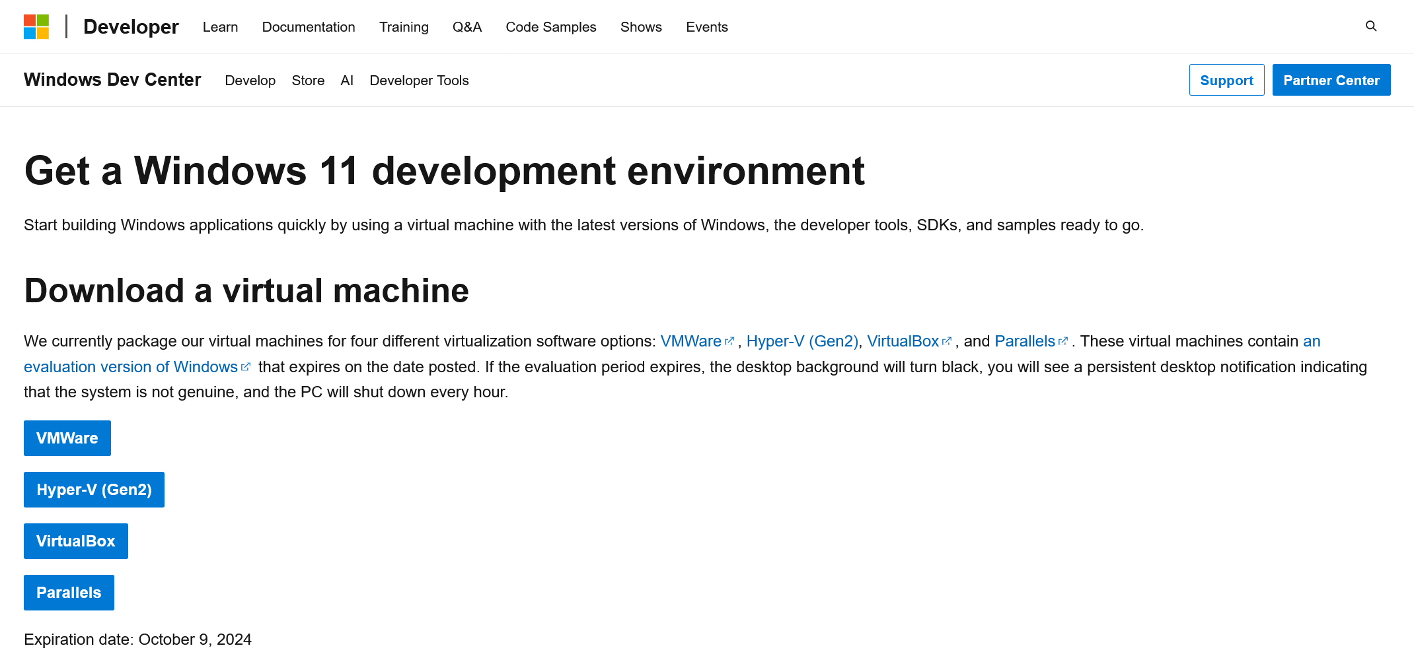The height and width of the screenshot is (656, 1414).
Task: Click the Partner Center button
Action: pyautogui.click(x=1331, y=80)
